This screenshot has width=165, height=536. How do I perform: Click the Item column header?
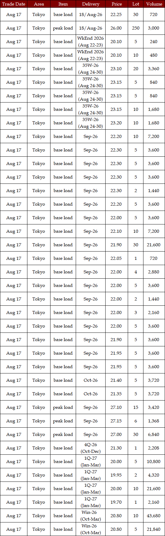pyautogui.click(x=63, y=4)
